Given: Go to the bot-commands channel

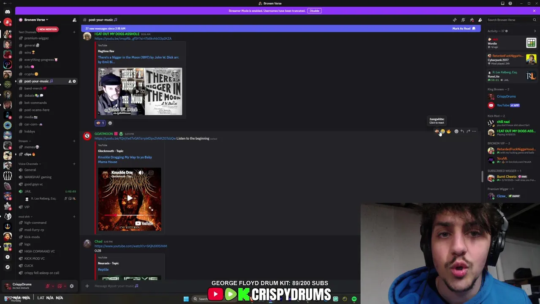Looking at the screenshot, I should [x=47, y=103].
